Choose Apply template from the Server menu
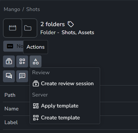 point(65,106)
